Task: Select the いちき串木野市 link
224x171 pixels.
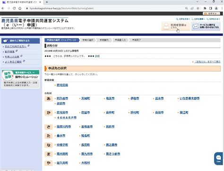Action: tap(190, 98)
